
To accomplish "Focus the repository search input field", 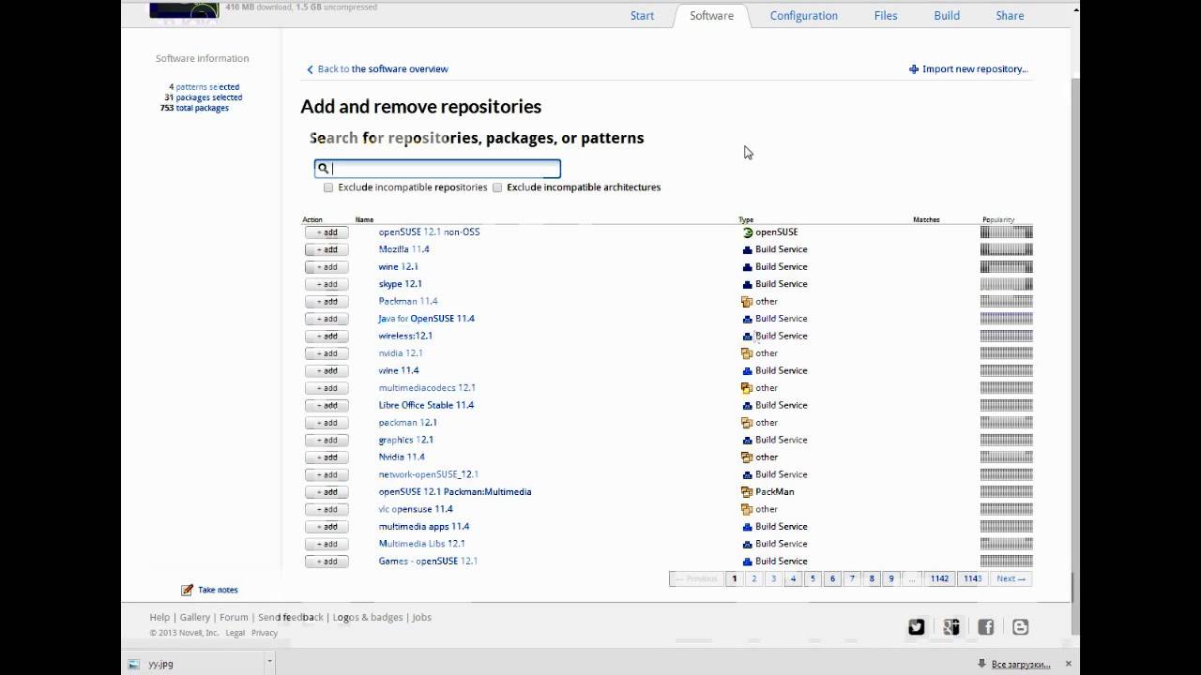I will (437, 169).
